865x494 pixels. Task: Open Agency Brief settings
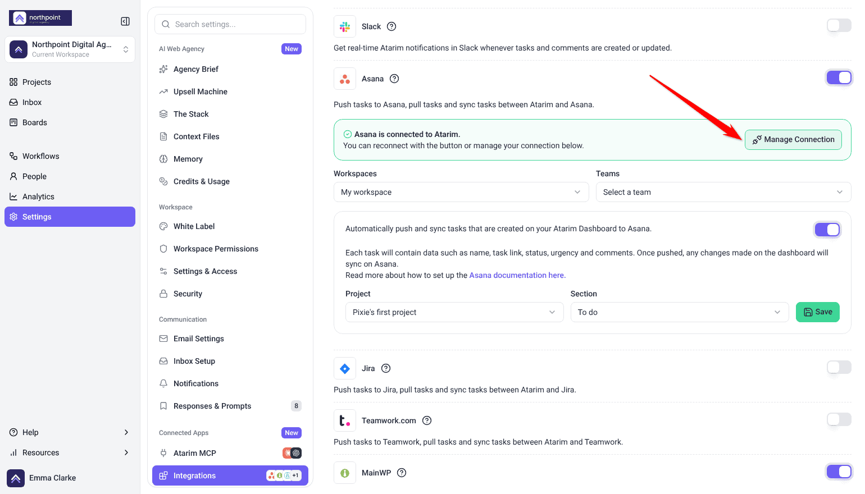pyautogui.click(x=230, y=69)
